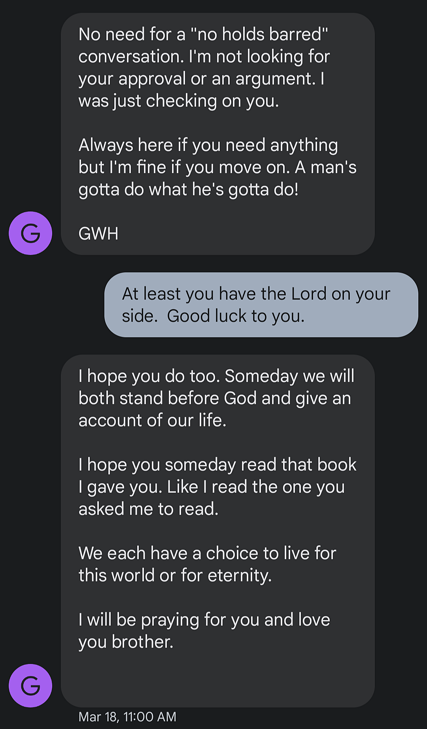Click the line "your approval or an argument. I"
Image resolution: width=427 pixels, height=729 pixels.
202,79
